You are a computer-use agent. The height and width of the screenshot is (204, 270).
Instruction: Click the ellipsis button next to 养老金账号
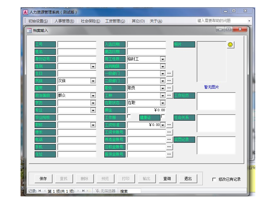(169, 140)
